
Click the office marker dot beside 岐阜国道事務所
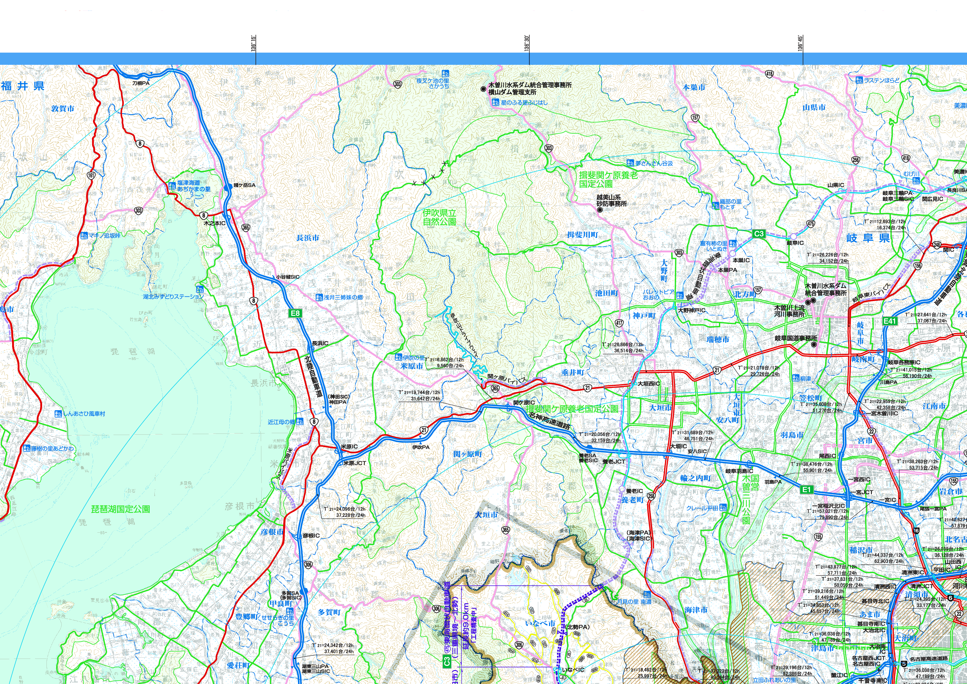pyautogui.click(x=814, y=344)
